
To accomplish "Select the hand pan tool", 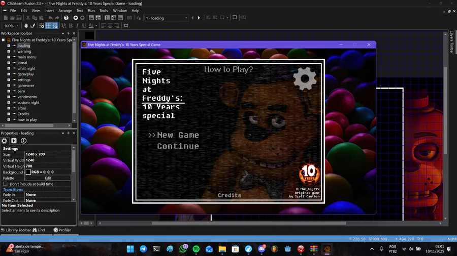I will point(26,26).
